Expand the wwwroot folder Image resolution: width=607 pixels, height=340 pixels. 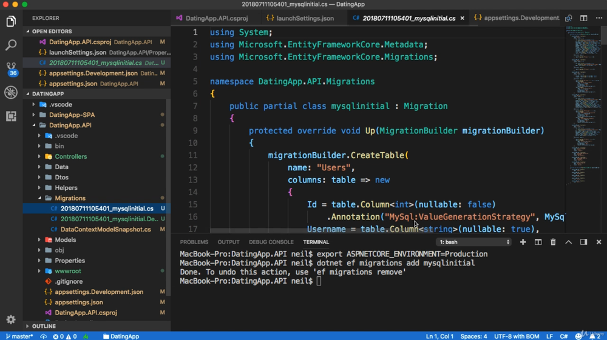pyautogui.click(x=68, y=271)
